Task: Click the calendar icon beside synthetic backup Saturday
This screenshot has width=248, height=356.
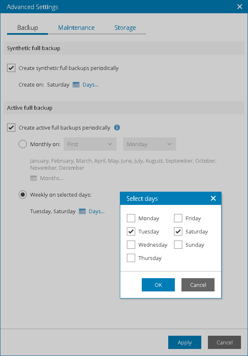Action: 76,85
